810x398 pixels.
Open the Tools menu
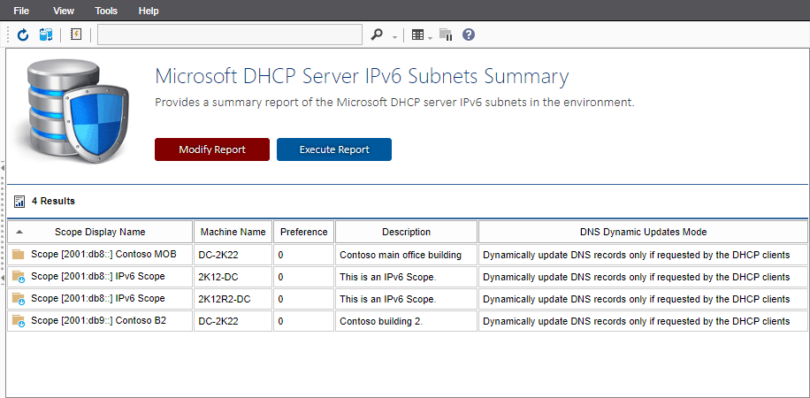coord(106,11)
